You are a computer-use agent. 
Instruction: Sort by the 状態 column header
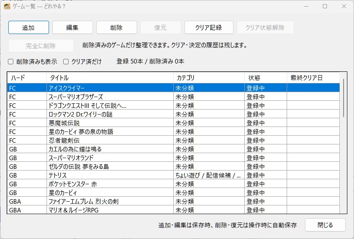[x=265, y=78]
